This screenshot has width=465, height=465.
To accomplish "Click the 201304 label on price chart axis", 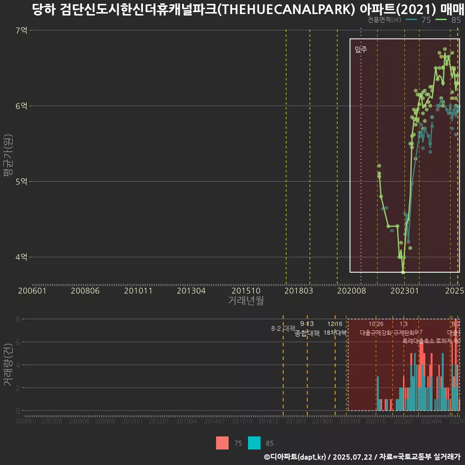I will (191, 291).
